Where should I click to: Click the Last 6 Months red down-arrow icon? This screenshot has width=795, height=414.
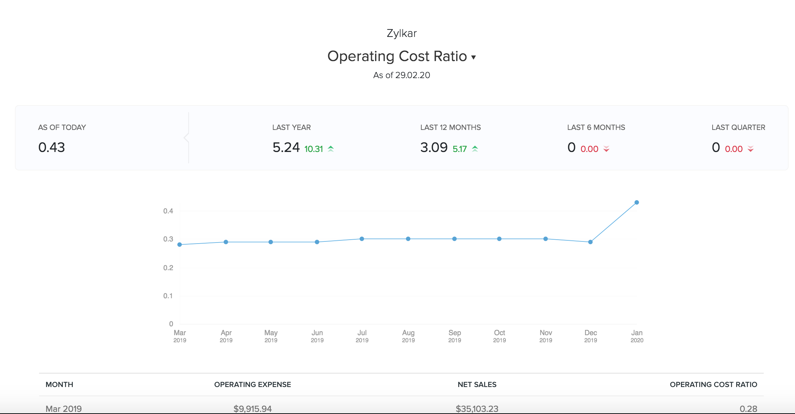click(606, 149)
